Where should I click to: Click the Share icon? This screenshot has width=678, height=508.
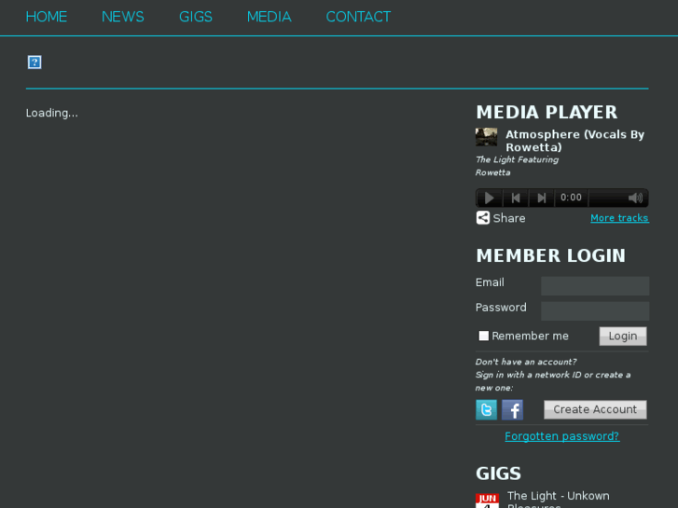[483, 218]
